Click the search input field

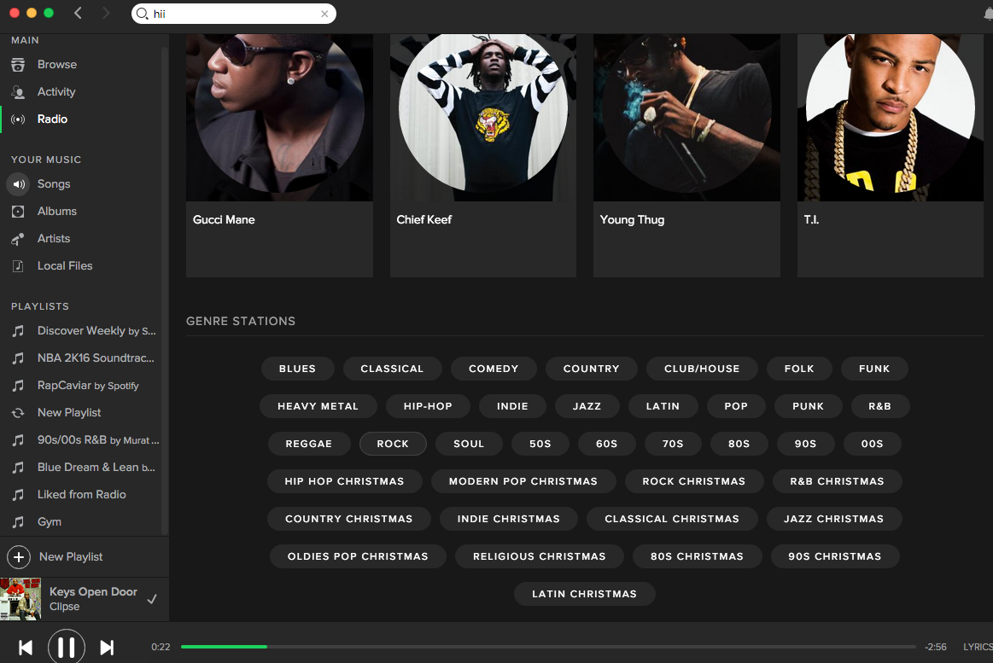(x=231, y=14)
